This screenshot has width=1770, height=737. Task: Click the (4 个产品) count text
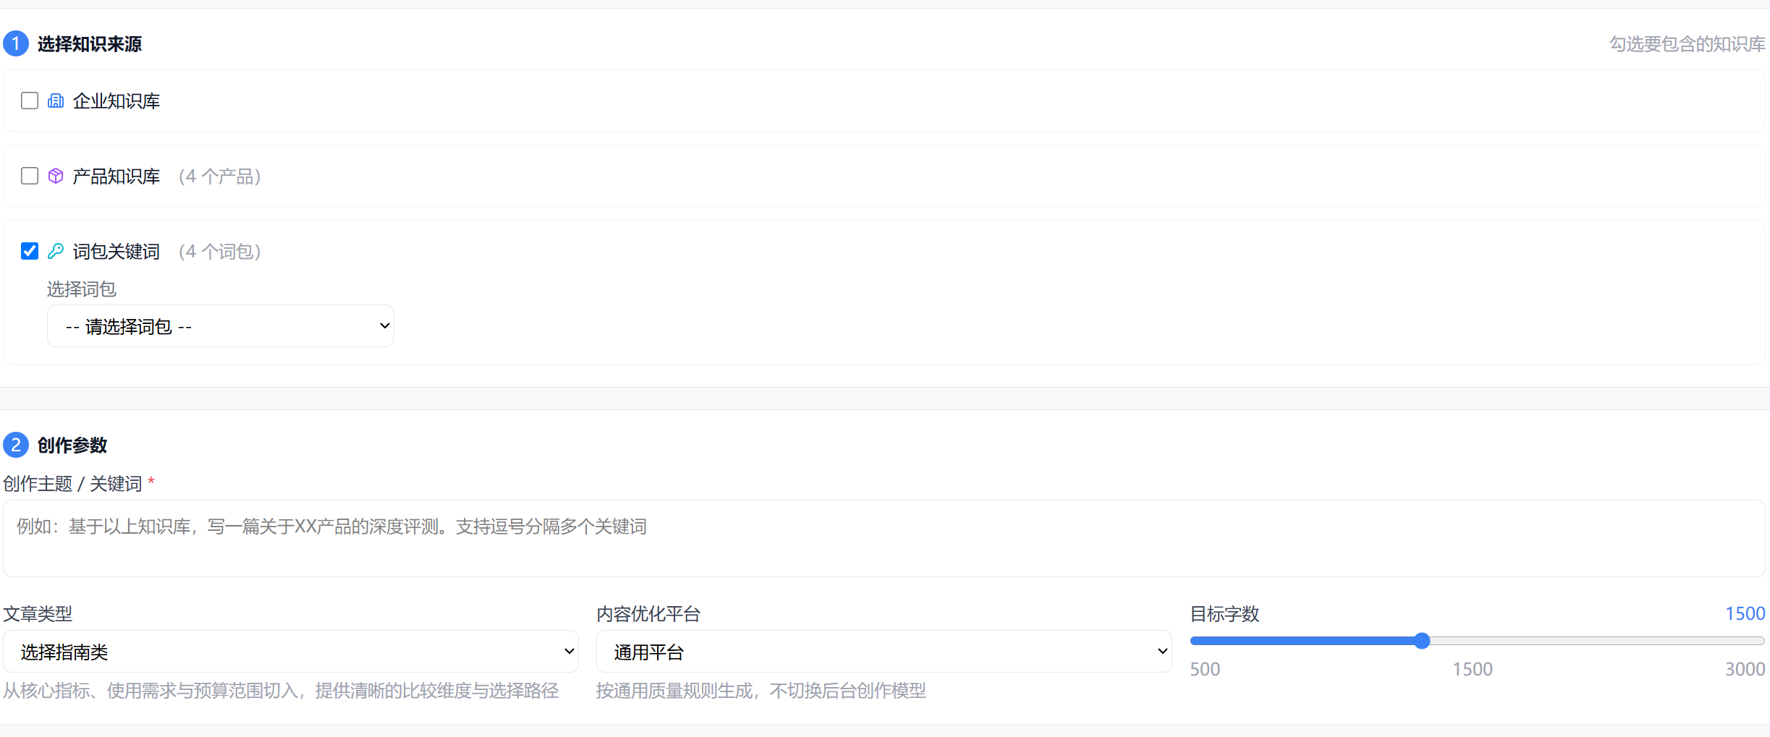(220, 176)
